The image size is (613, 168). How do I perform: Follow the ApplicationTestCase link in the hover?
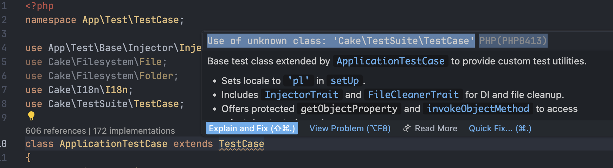pos(390,61)
